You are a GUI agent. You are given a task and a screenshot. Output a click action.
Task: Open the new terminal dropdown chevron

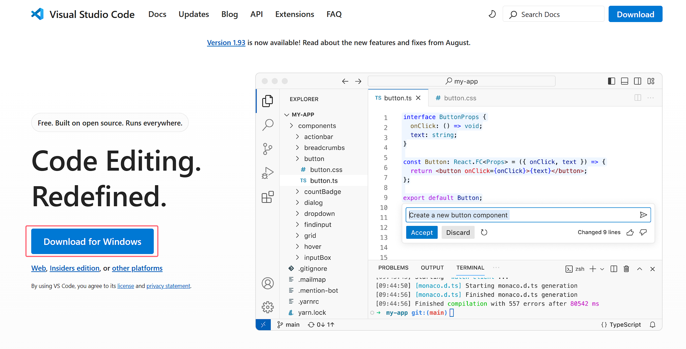point(602,269)
